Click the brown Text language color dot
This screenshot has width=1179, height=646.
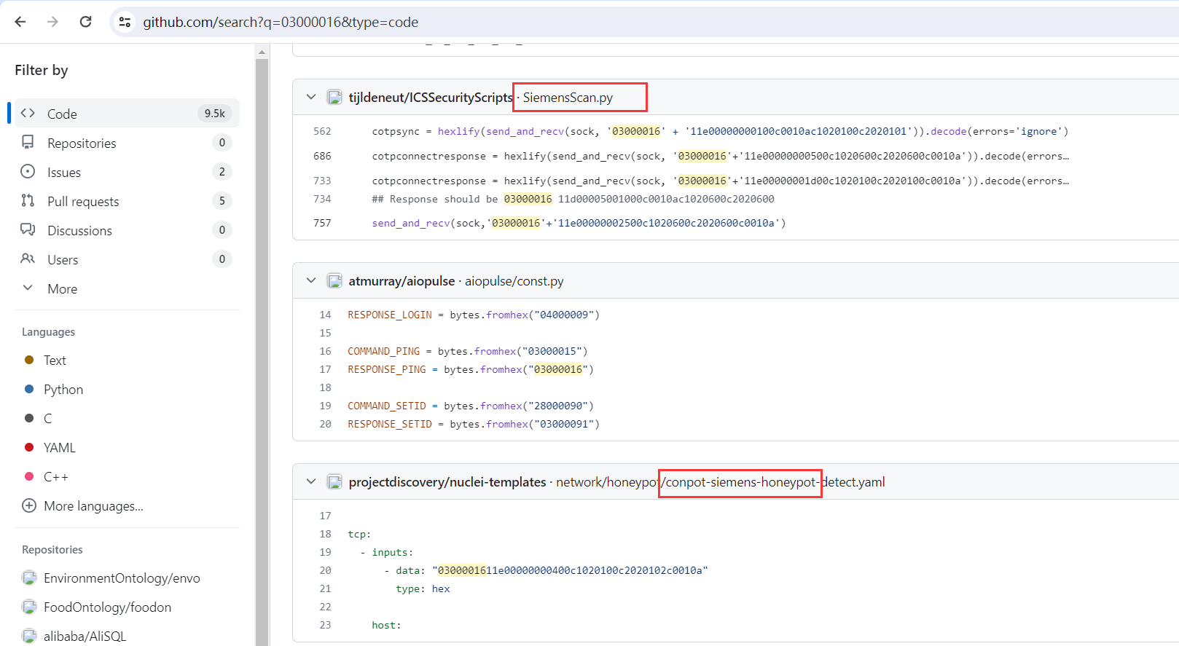coord(29,360)
